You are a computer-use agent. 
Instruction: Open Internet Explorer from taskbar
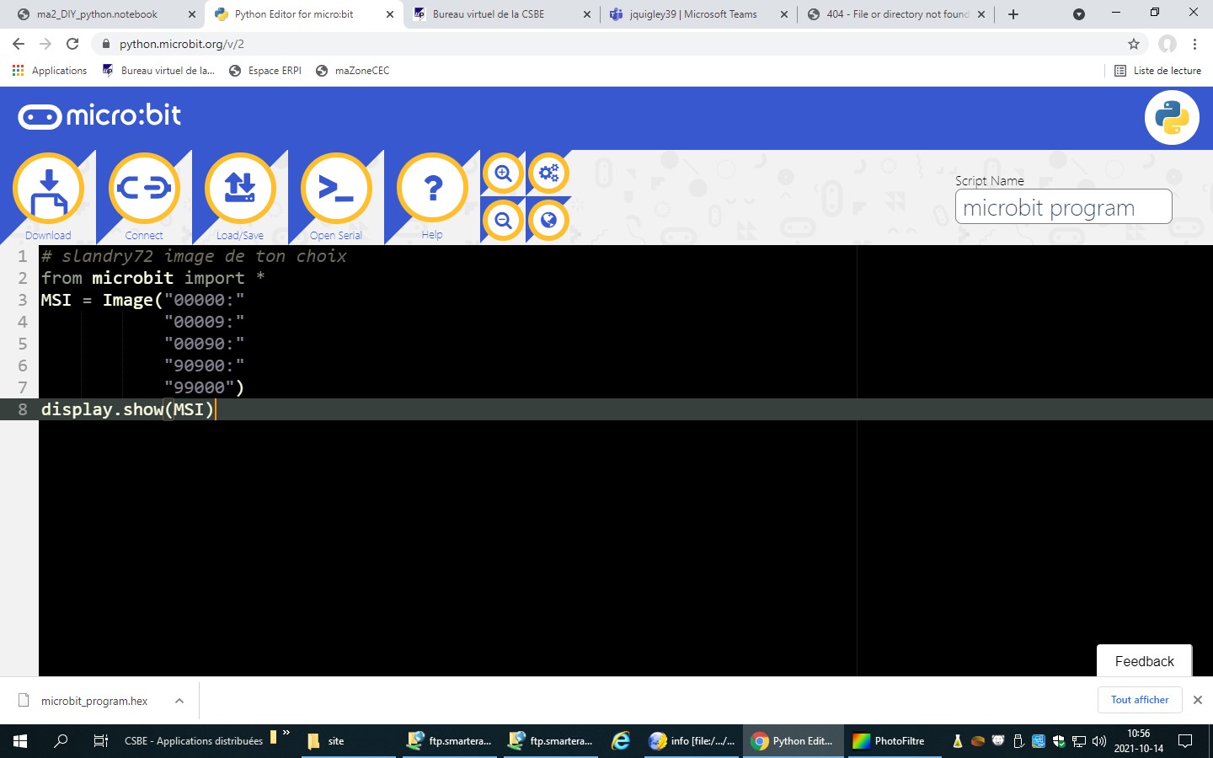621,741
